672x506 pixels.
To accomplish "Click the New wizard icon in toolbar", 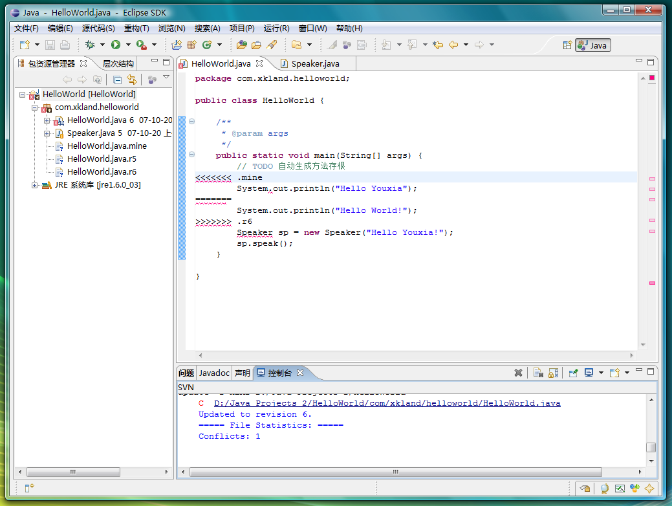I will pos(25,45).
